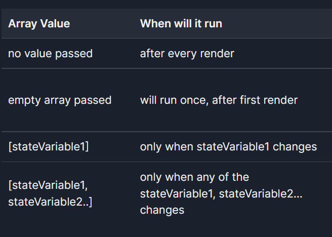Select the single "[stateVariable1]" cell
Viewport: 332px width, 237px height.
point(47,147)
